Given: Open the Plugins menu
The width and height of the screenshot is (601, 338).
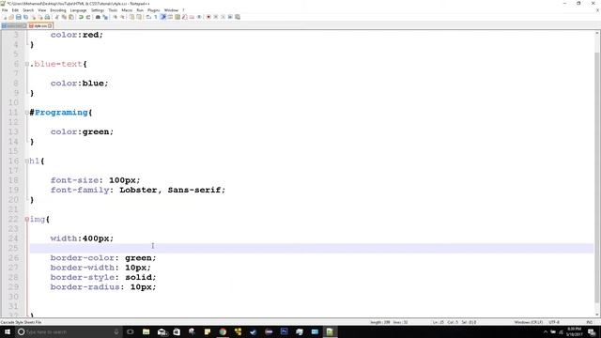Looking at the screenshot, I should (153, 10).
